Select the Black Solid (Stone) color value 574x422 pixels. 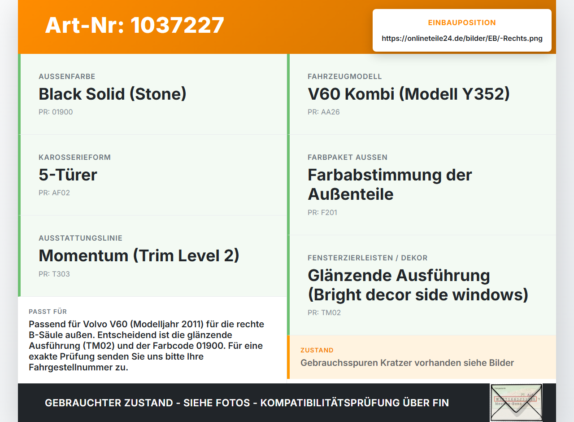[x=113, y=94]
